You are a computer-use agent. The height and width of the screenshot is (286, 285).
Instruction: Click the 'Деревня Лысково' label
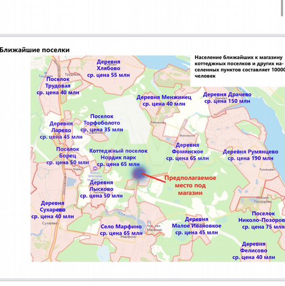[x=101, y=186]
